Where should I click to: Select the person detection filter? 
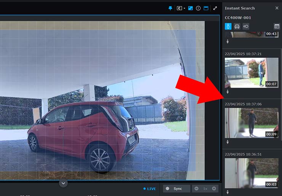[228, 26]
